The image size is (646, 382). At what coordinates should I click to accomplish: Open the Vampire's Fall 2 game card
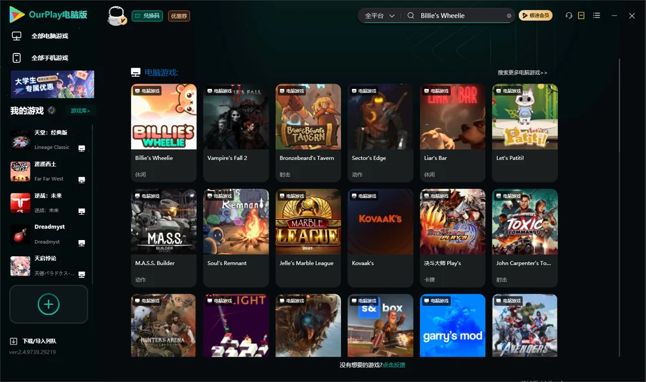click(x=236, y=132)
